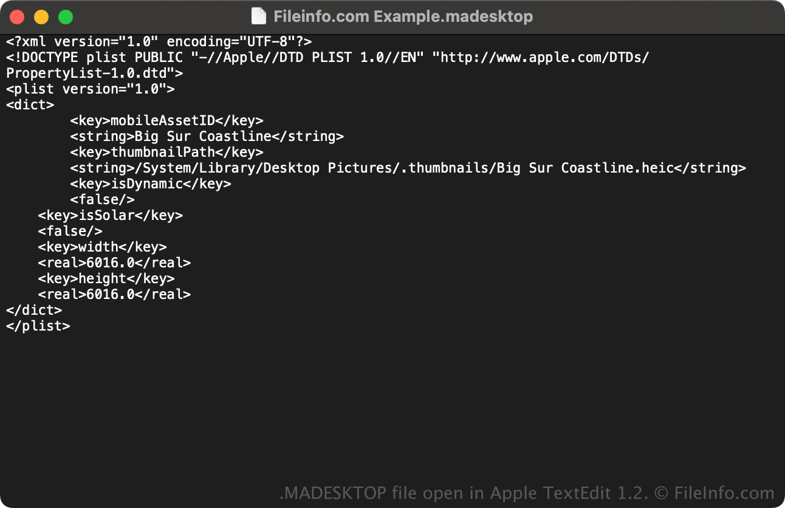Viewport: 785px width, 508px height.
Task: Click the closing dict tag
Action: point(34,311)
